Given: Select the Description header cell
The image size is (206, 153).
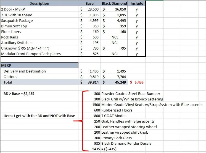Looking at the screenshot, I should (x=39, y=3).
